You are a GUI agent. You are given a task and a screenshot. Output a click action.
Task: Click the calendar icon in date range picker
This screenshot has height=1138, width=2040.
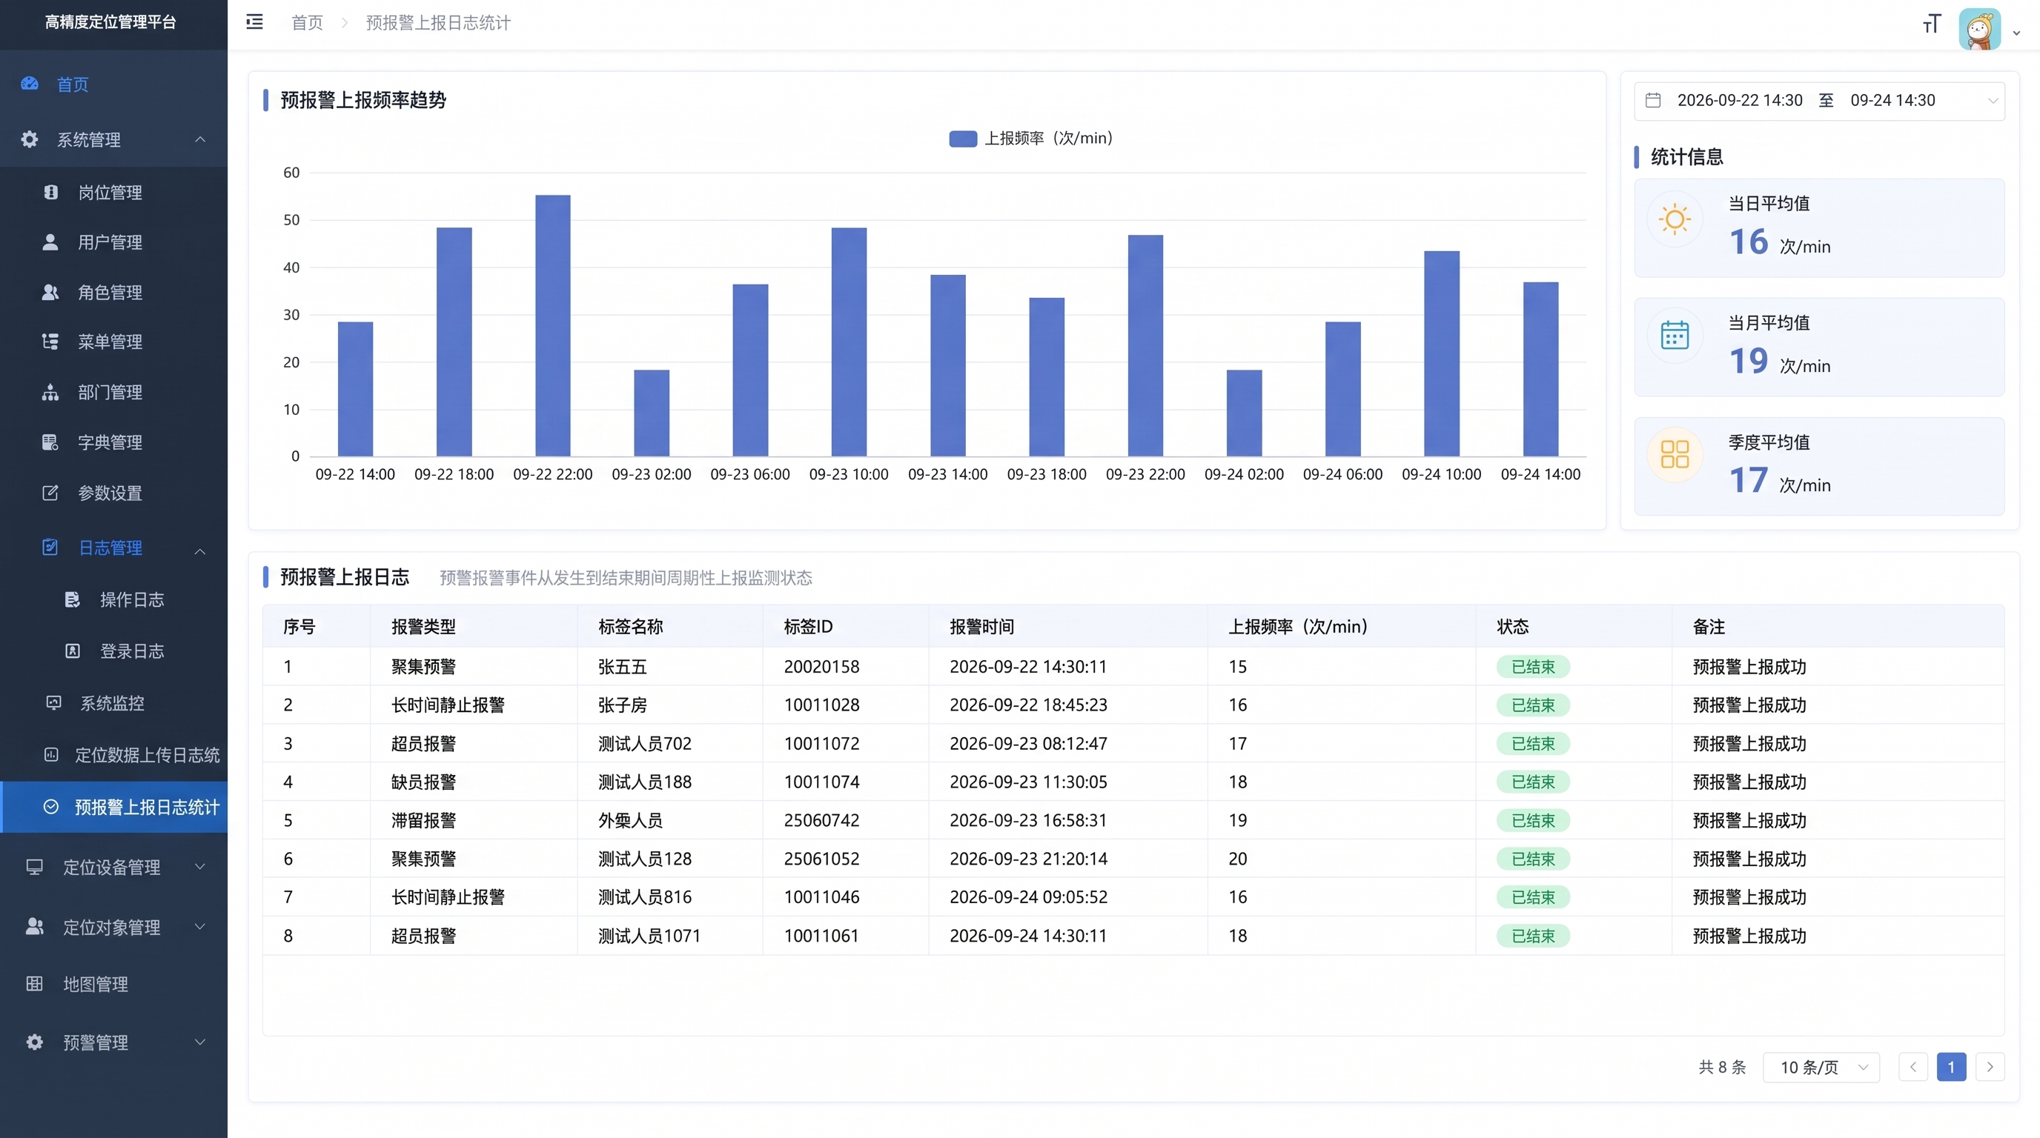click(x=1653, y=101)
